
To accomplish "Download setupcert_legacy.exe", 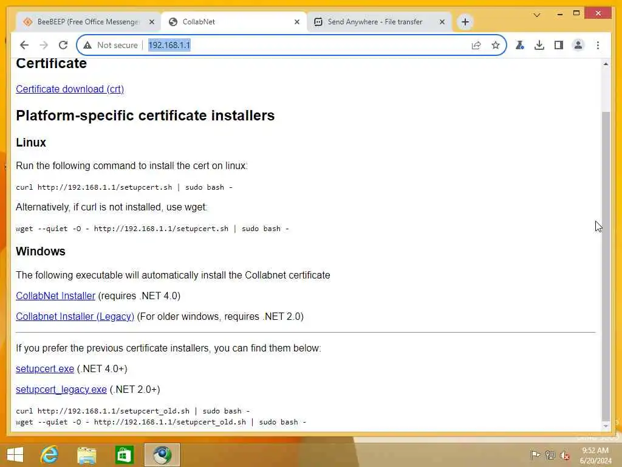I will [x=61, y=390].
